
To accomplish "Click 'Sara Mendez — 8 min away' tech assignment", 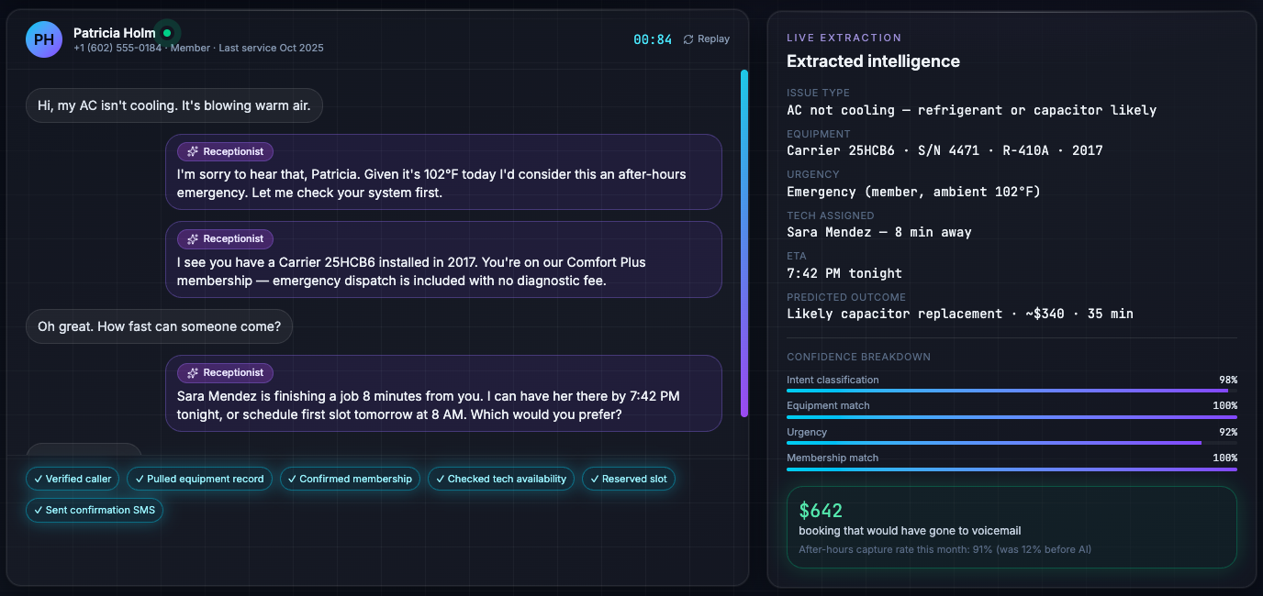I will 878,232.
